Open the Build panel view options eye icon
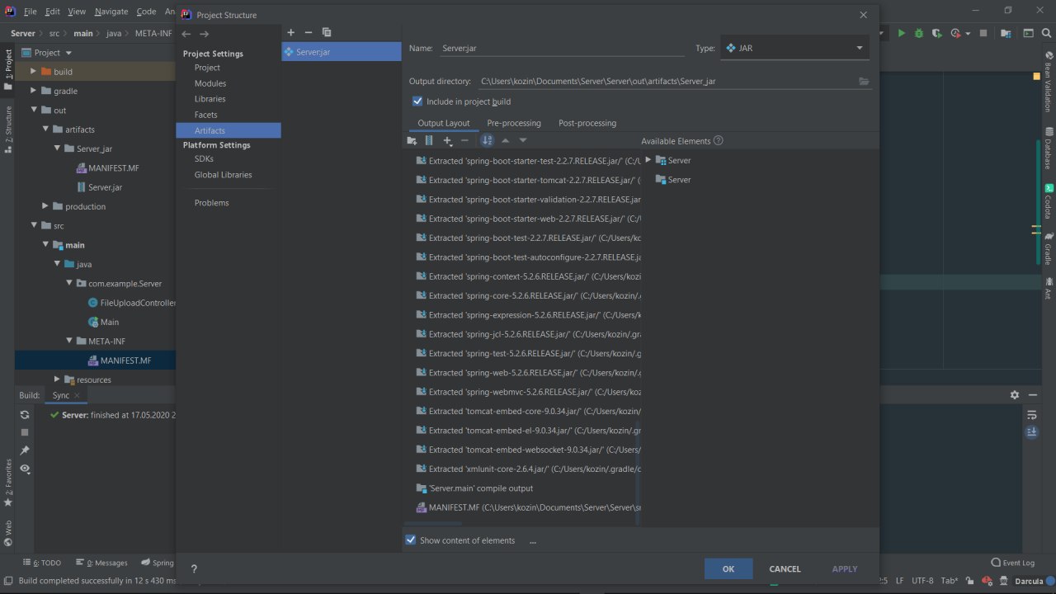This screenshot has width=1056, height=594. [25, 469]
